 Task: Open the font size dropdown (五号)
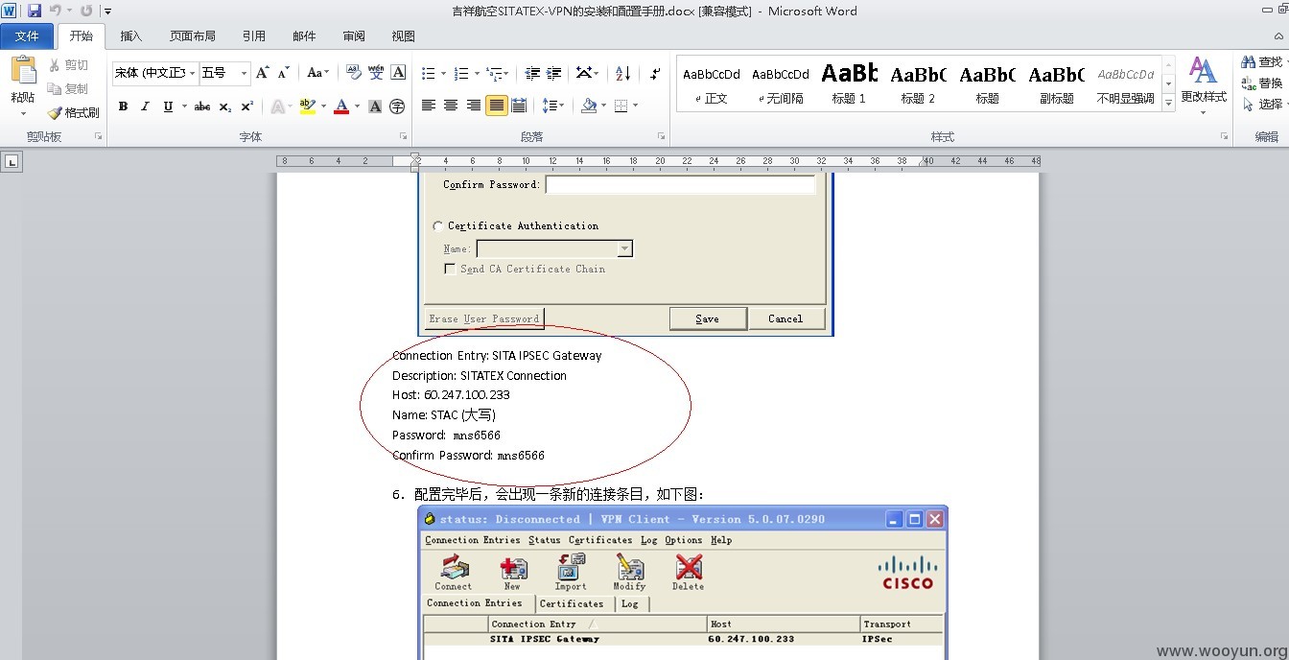[x=245, y=73]
